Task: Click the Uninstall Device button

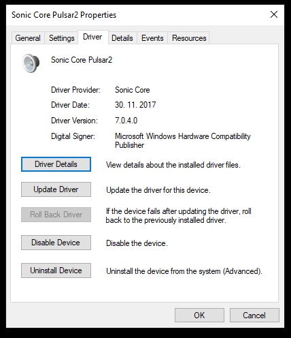Action: point(56,271)
